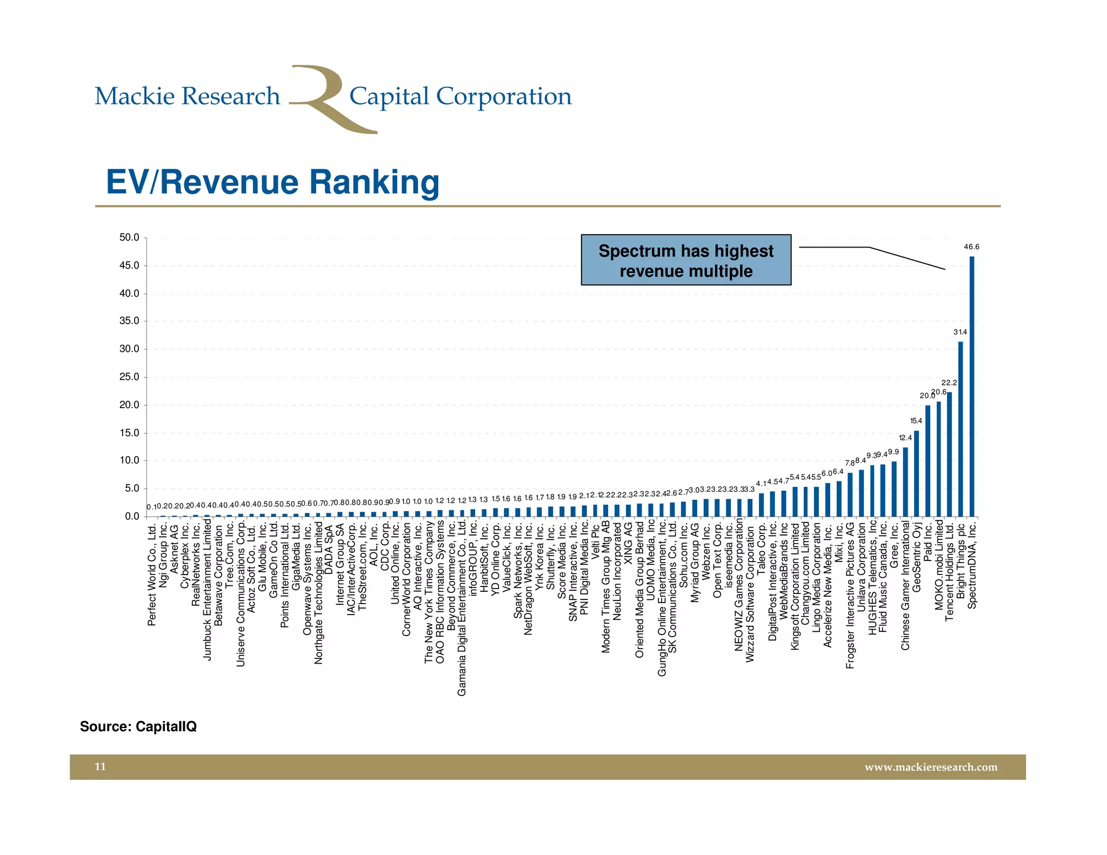
Task: Click the Perfect World Co., Ltd. axis label
Action: click(152, 575)
